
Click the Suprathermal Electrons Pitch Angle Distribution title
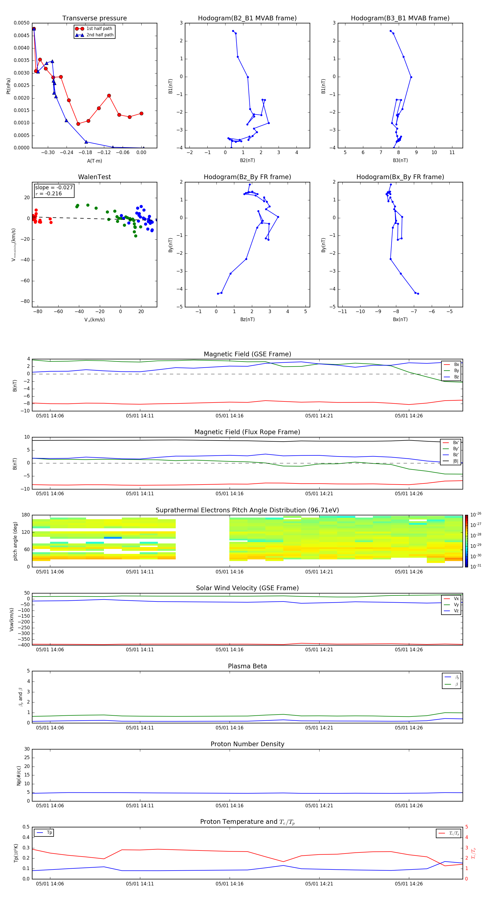point(247,510)
